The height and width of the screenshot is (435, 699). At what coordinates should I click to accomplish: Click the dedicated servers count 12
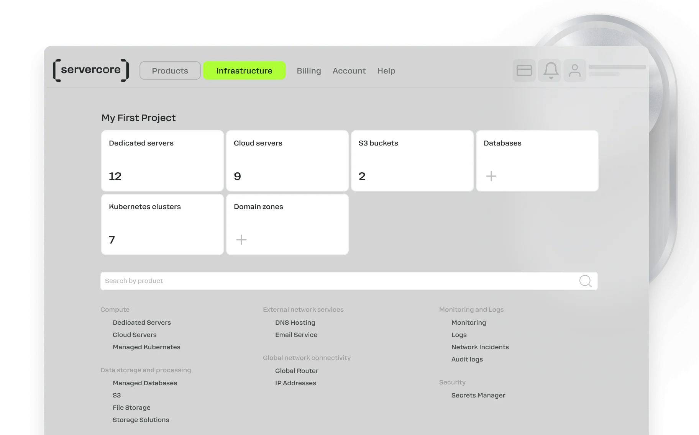(x=115, y=176)
